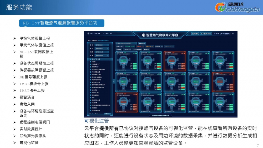Click the bullet 联动声光摄像头
This screenshot has width=263, height=148.
coord(33,136)
